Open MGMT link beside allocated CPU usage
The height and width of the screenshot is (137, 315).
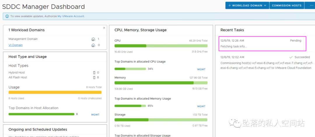(201, 69)
